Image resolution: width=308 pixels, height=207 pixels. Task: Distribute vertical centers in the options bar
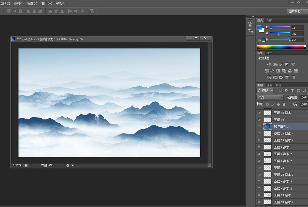pyautogui.click(x=56, y=11)
